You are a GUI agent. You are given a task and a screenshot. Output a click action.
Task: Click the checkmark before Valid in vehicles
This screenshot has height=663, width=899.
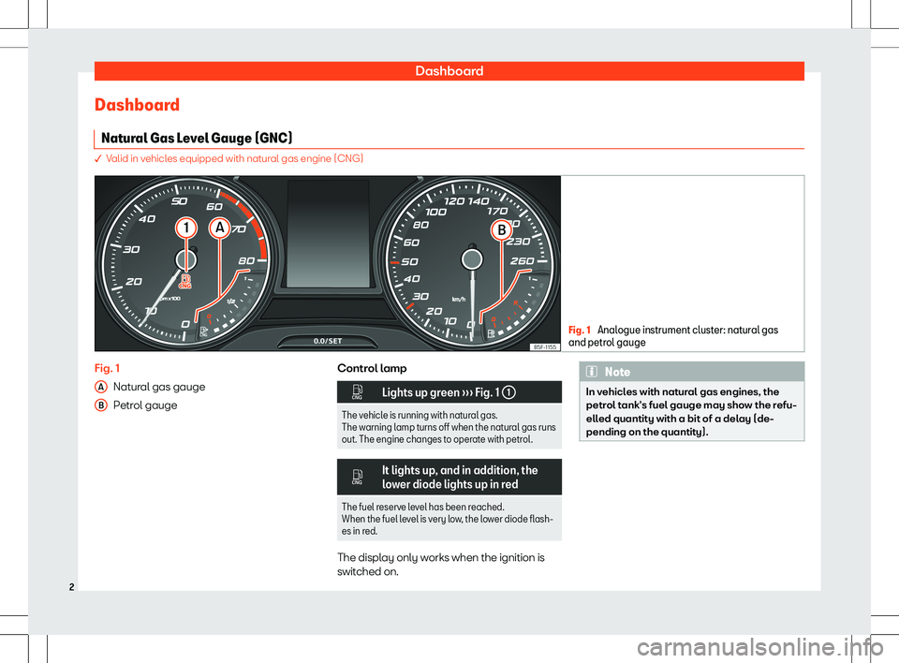[x=98, y=159]
